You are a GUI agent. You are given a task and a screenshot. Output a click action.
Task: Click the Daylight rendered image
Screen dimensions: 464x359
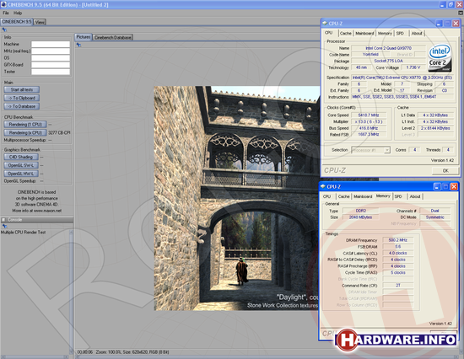pyautogui.click(x=237, y=198)
